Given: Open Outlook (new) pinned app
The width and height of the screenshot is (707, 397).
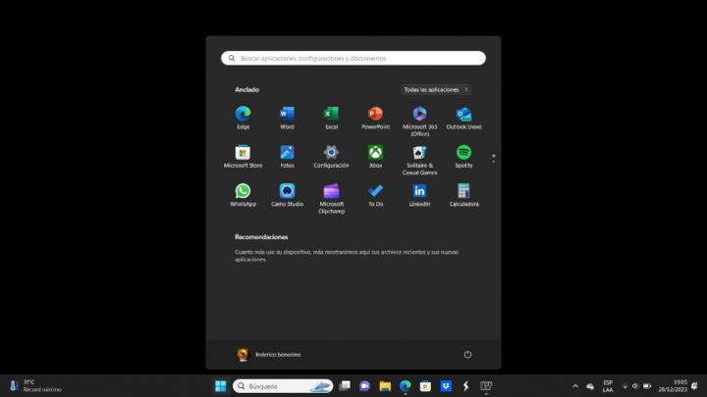Looking at the screenshot, I should tap(463, 118).
